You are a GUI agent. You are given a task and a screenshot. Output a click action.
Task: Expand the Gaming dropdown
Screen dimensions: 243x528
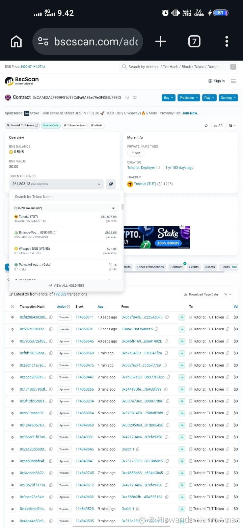[228, 97]
